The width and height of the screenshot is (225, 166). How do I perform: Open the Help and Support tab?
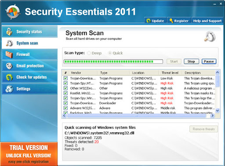click(x=207, y=21)
